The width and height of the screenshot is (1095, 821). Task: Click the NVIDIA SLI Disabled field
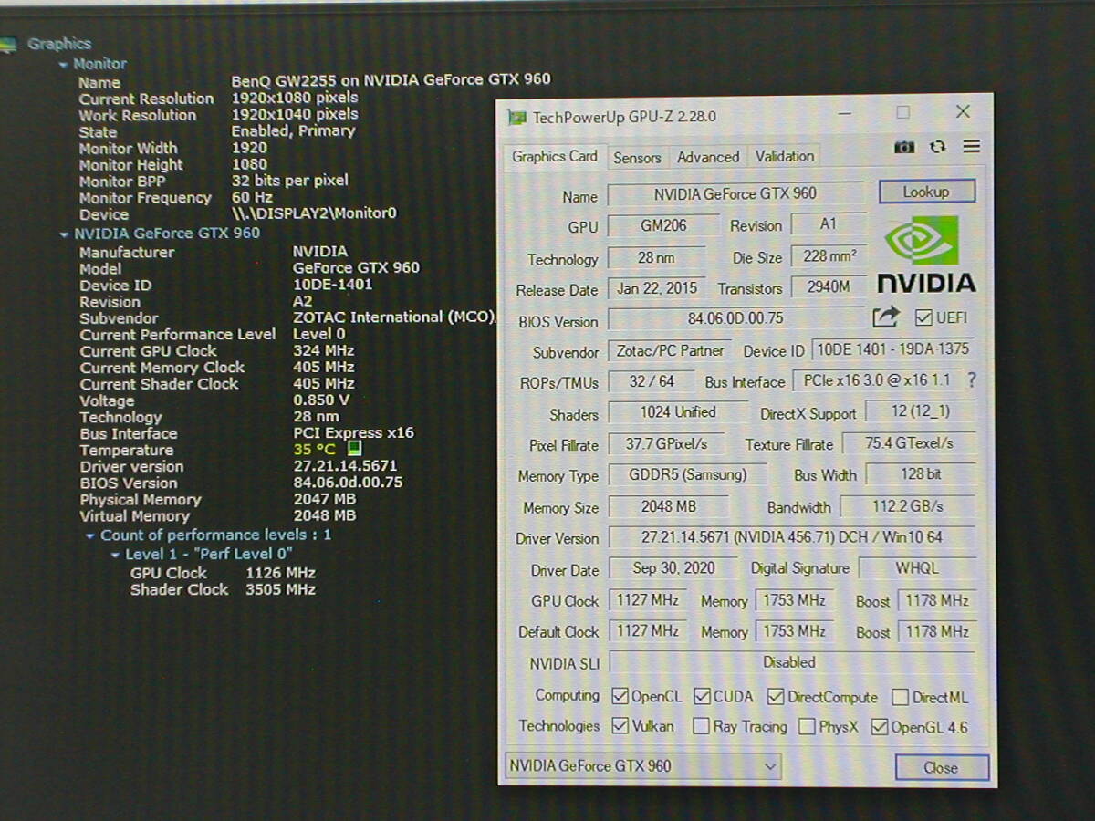(x=791, y=662)
